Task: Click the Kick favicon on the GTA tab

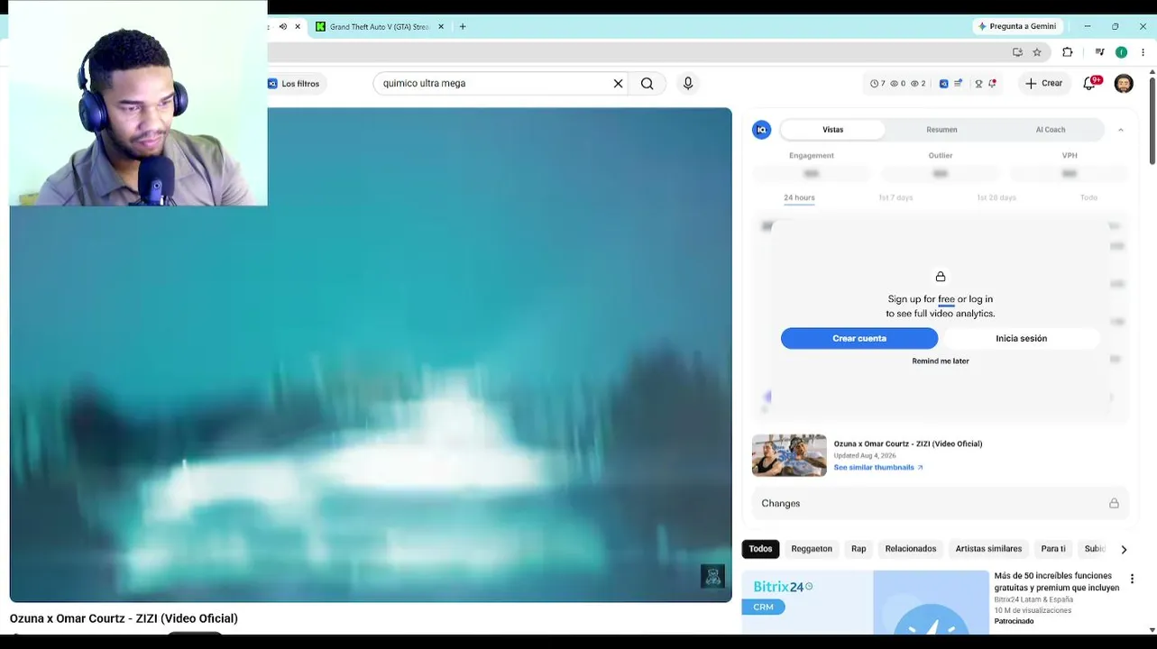Action: coord(320,27)
